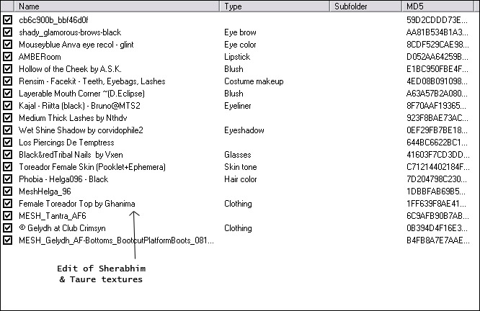
Task: Uncheck the shady_glamorous-brows-black checkbox
Action: 7,32
